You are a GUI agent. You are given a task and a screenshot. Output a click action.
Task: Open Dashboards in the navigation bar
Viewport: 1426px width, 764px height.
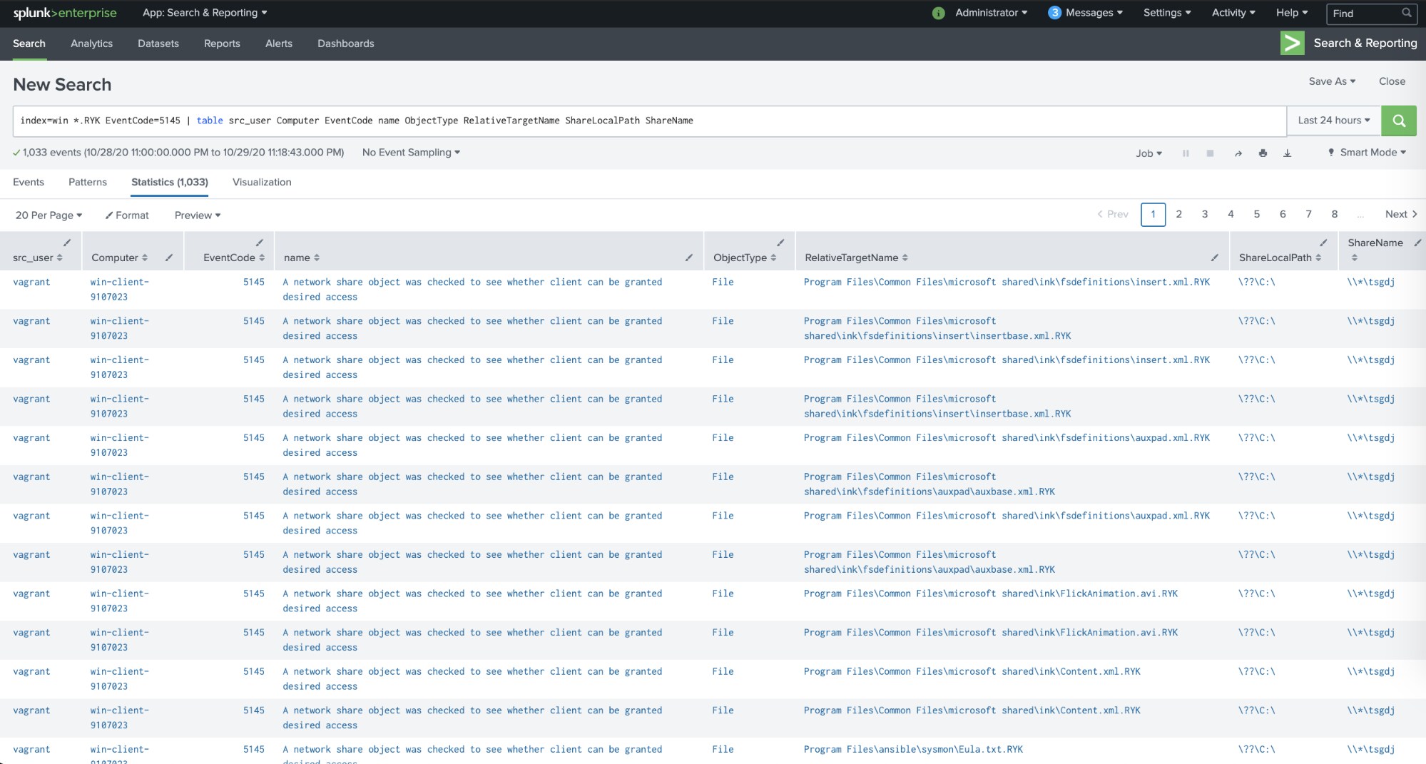click(346, 44)
